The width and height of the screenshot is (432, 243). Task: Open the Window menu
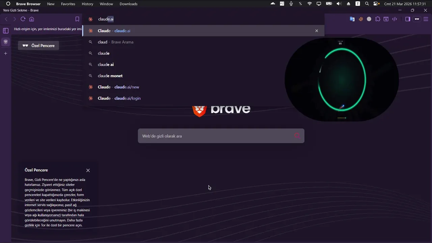106,4
